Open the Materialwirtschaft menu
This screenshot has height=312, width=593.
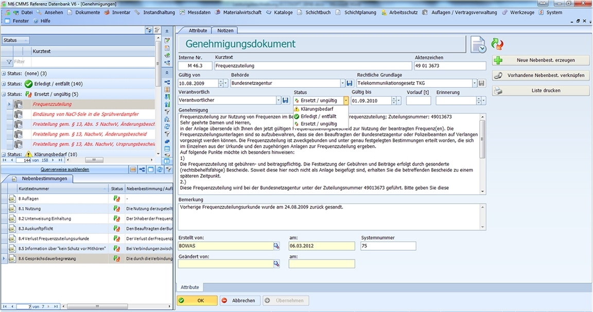(242, 12)
